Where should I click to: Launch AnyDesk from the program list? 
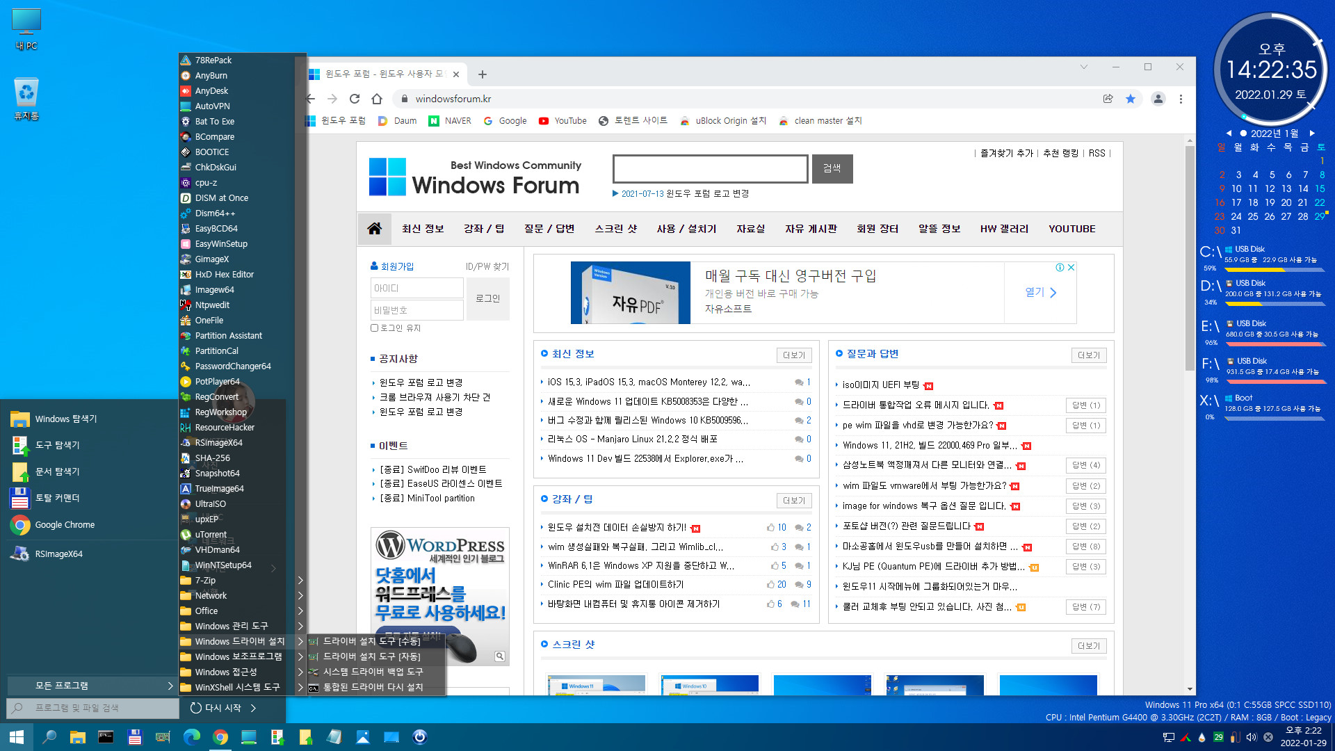211,91
